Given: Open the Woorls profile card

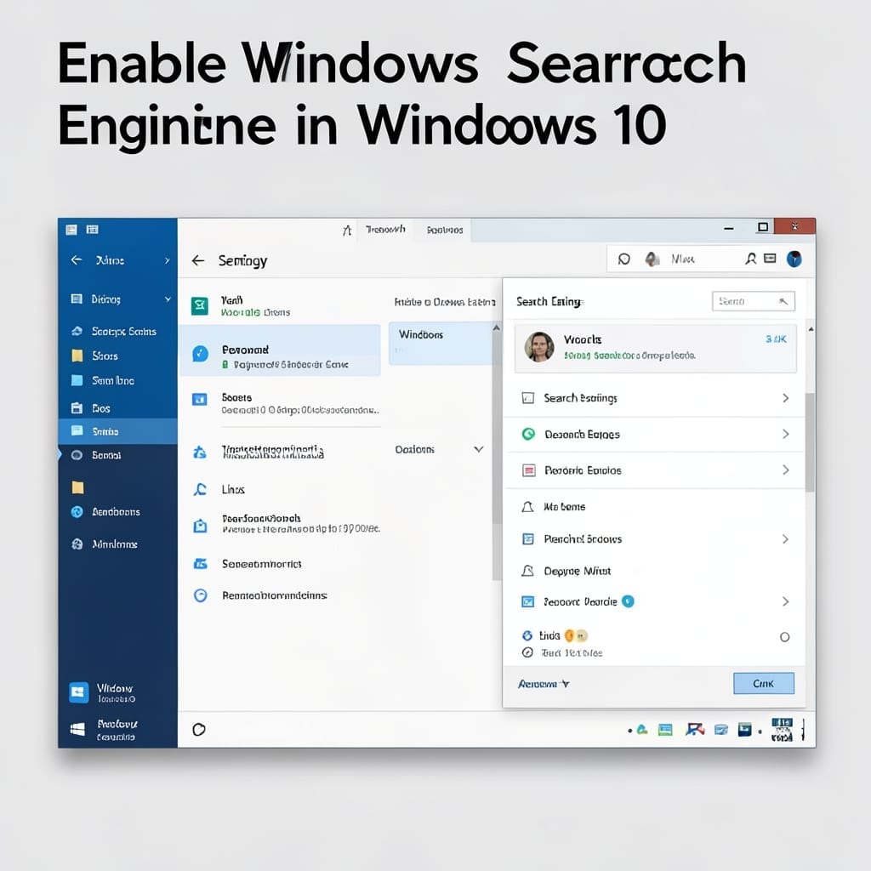Looking at the screenshot, I should tap(656, 348).
